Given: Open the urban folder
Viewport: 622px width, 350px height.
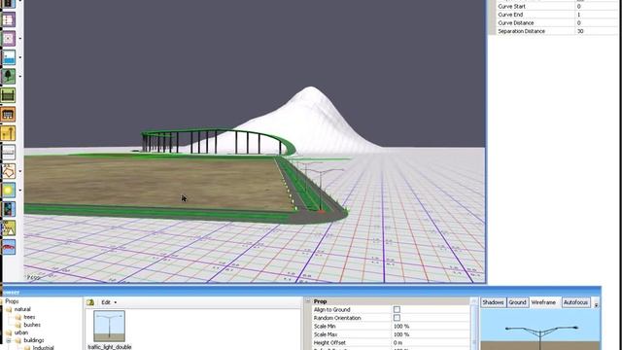Looking at the screenshot, I should tap(21, 332).
